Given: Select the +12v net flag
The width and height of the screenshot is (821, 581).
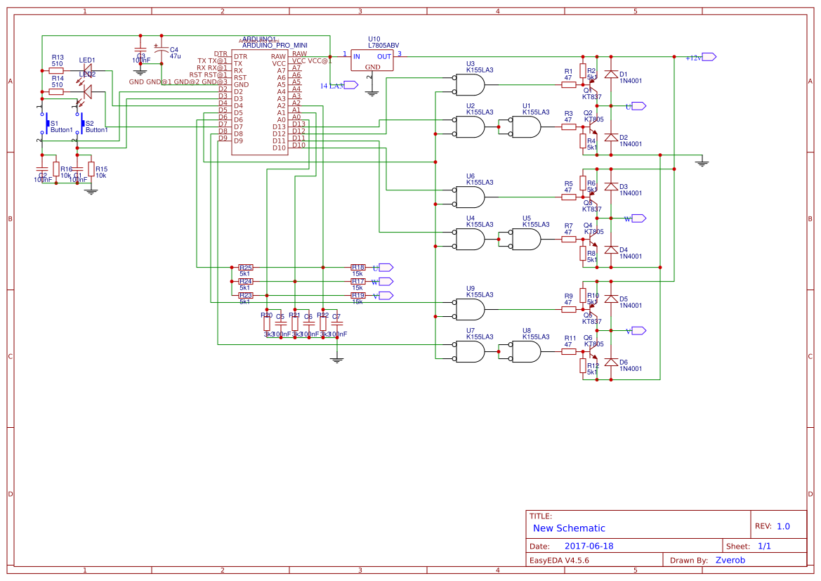Looking at the screenshot, I should [706, 57].
